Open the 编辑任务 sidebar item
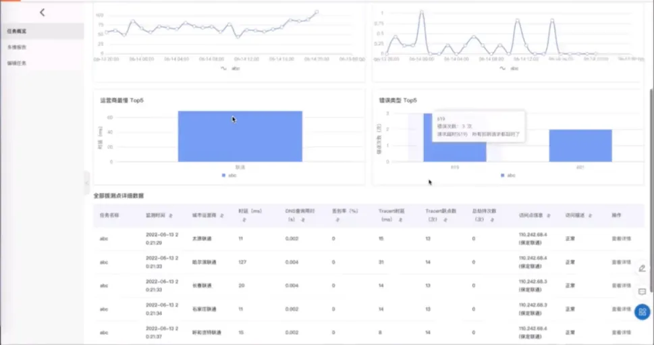The width and height of the screenshot is (654, 345). (x=42, y=63)
